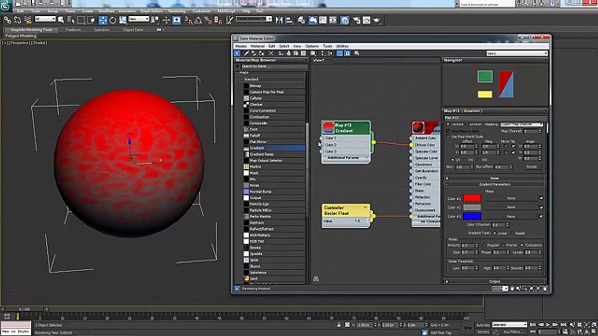This screenshot has width=598, height=336.
Task: Click the delete selected icon in Slate toolbar
Action: coord(271,54)
